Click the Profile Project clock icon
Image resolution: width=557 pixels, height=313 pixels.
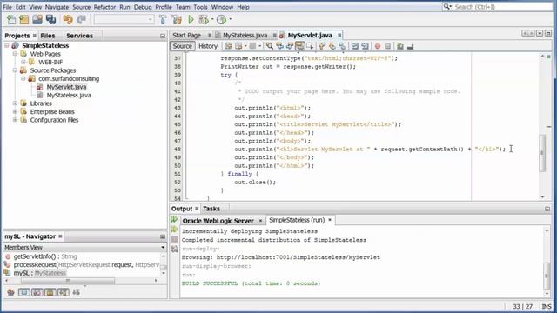[x=221, y=19]
